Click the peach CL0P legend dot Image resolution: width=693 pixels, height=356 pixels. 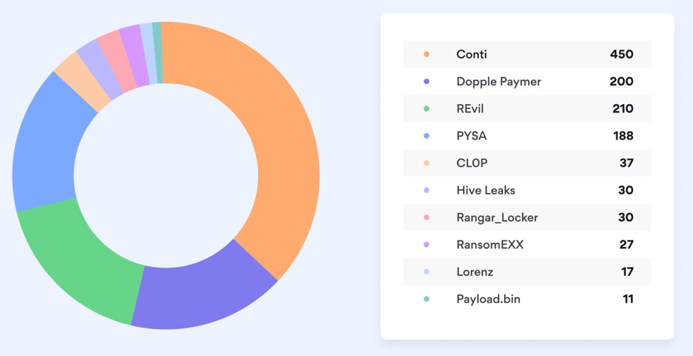pos(426,163)
